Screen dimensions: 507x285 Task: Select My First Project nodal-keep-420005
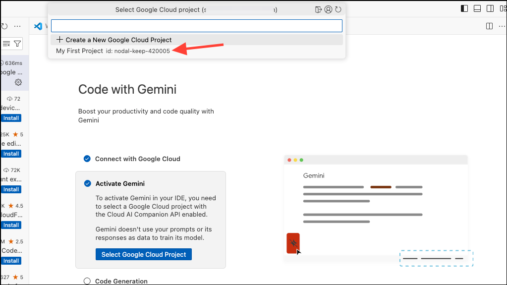tap(113, 51)
